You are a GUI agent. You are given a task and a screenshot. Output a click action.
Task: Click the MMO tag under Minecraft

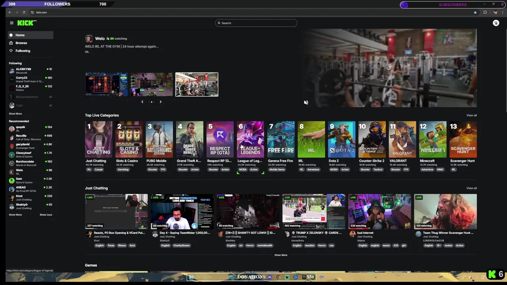click(440, 169)
